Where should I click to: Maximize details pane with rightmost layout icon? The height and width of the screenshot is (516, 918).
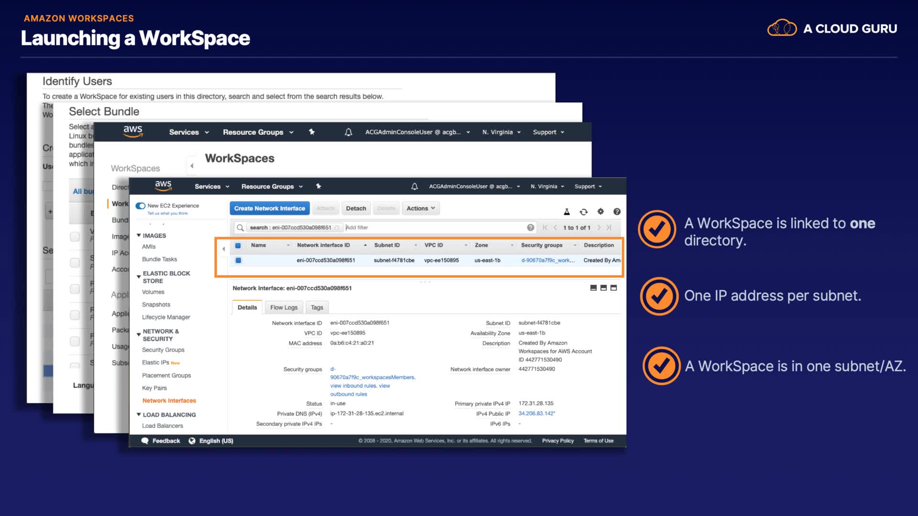tap(614, 288)
